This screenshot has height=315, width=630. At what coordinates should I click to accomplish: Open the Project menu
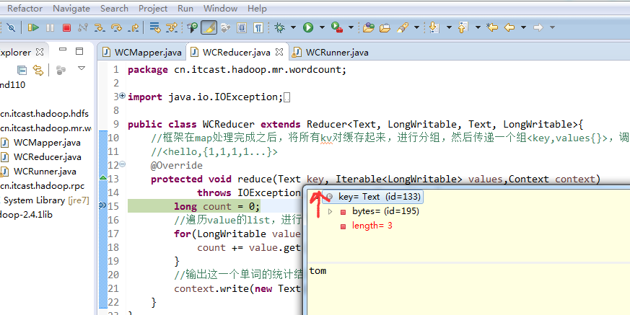[153, 8]
